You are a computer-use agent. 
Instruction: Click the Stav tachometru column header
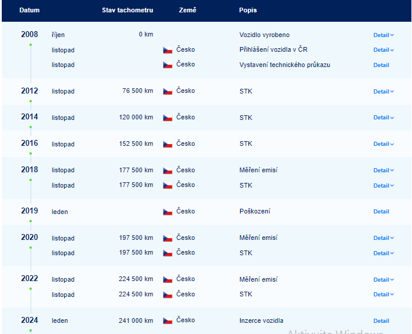pos(128,10)
